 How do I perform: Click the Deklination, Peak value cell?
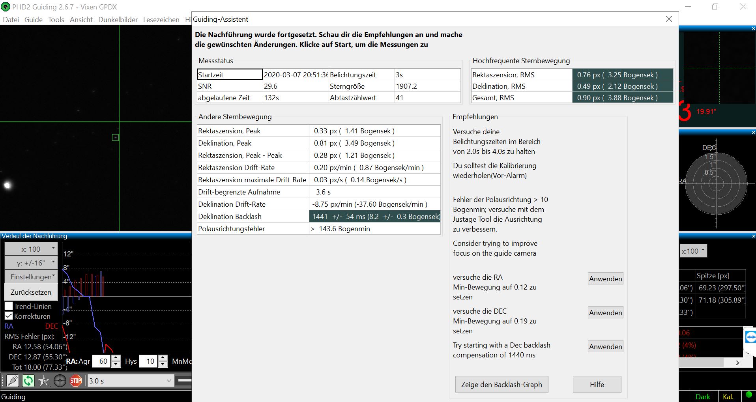point(375,143)
